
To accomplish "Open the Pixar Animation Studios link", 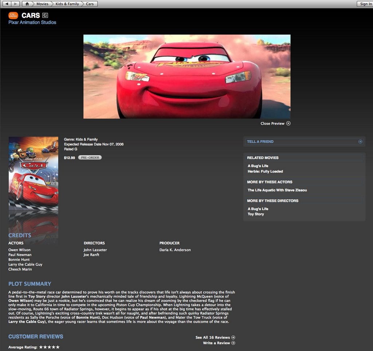I will (32, 22).
